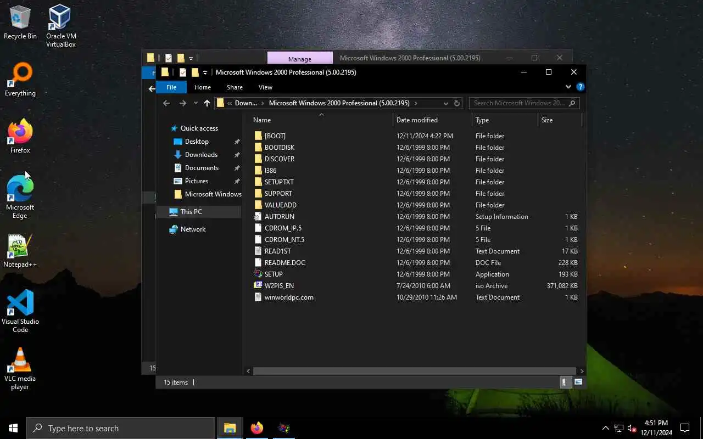The height and width of the screenshot is (439, 703).
Task: Click the Windows taskbar search box
Action: [x=121, y=428]
